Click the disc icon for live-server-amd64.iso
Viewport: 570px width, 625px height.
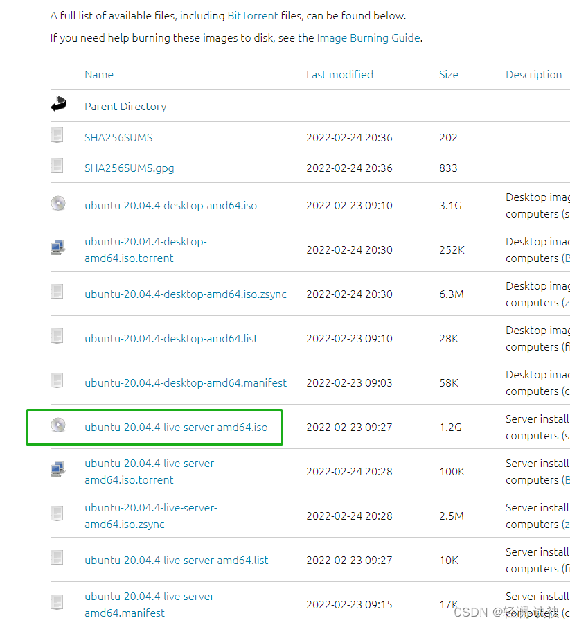pyautogui.click(x=58, y=425)
